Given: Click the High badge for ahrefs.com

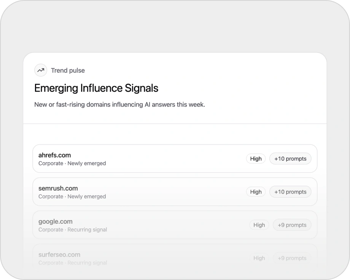Looking at the screenshot, I should click(x=256, y=159).
